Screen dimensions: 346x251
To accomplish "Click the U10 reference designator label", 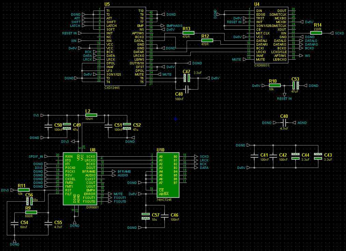I will click(x=160, y=150).
